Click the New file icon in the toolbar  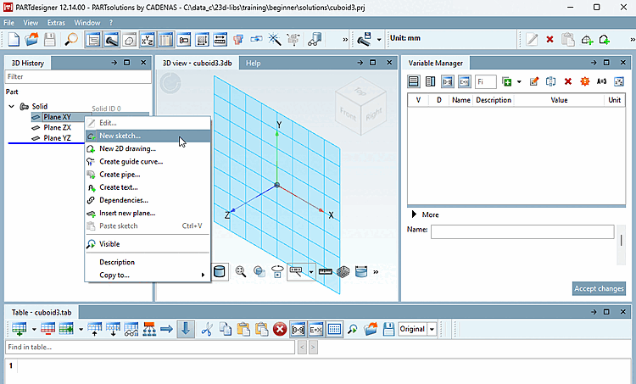click(14, 40)
